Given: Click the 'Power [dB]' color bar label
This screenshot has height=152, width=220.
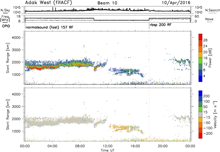Looking at the screenshot, I should coord(210,58).
